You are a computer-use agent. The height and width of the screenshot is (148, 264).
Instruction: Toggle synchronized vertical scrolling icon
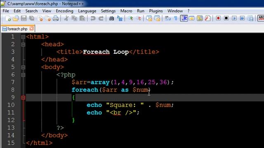tap(149, 18)
